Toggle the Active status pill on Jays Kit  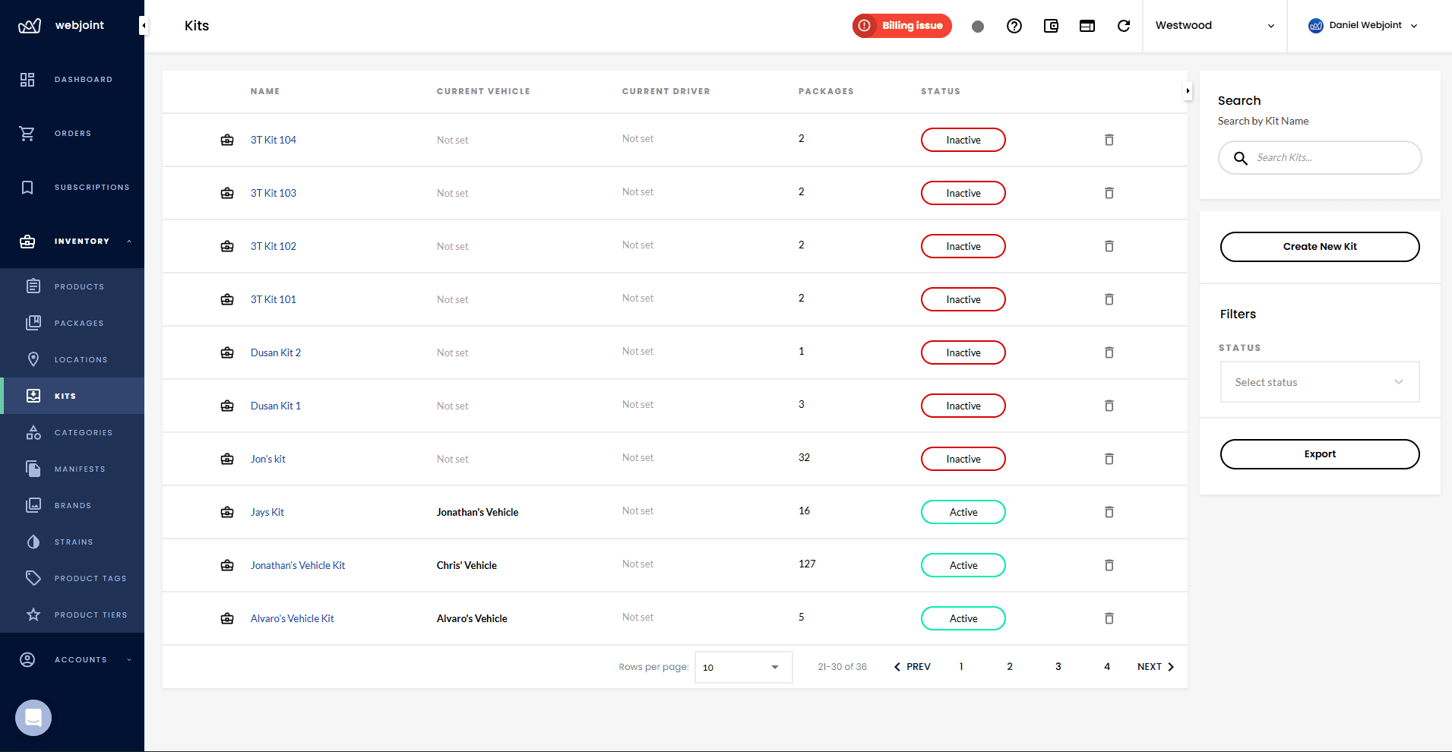pos(963,512)
